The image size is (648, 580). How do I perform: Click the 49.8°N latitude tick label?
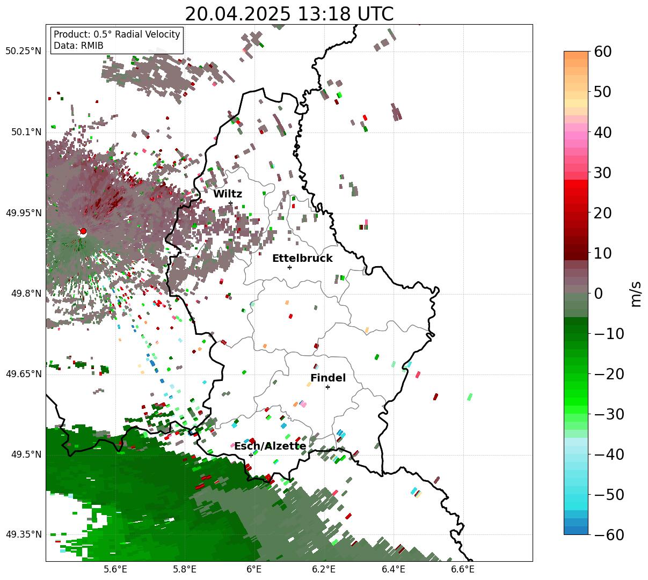(x=26, y=293)
